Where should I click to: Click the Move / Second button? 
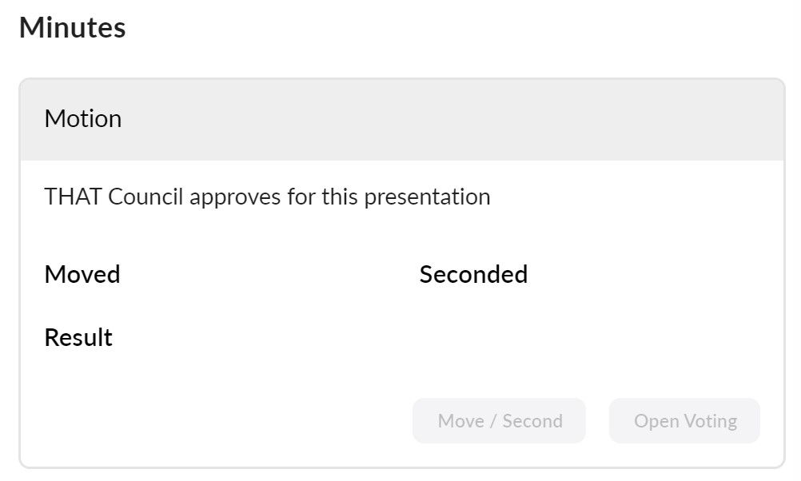pyautogui.click(x=499, y=421)
